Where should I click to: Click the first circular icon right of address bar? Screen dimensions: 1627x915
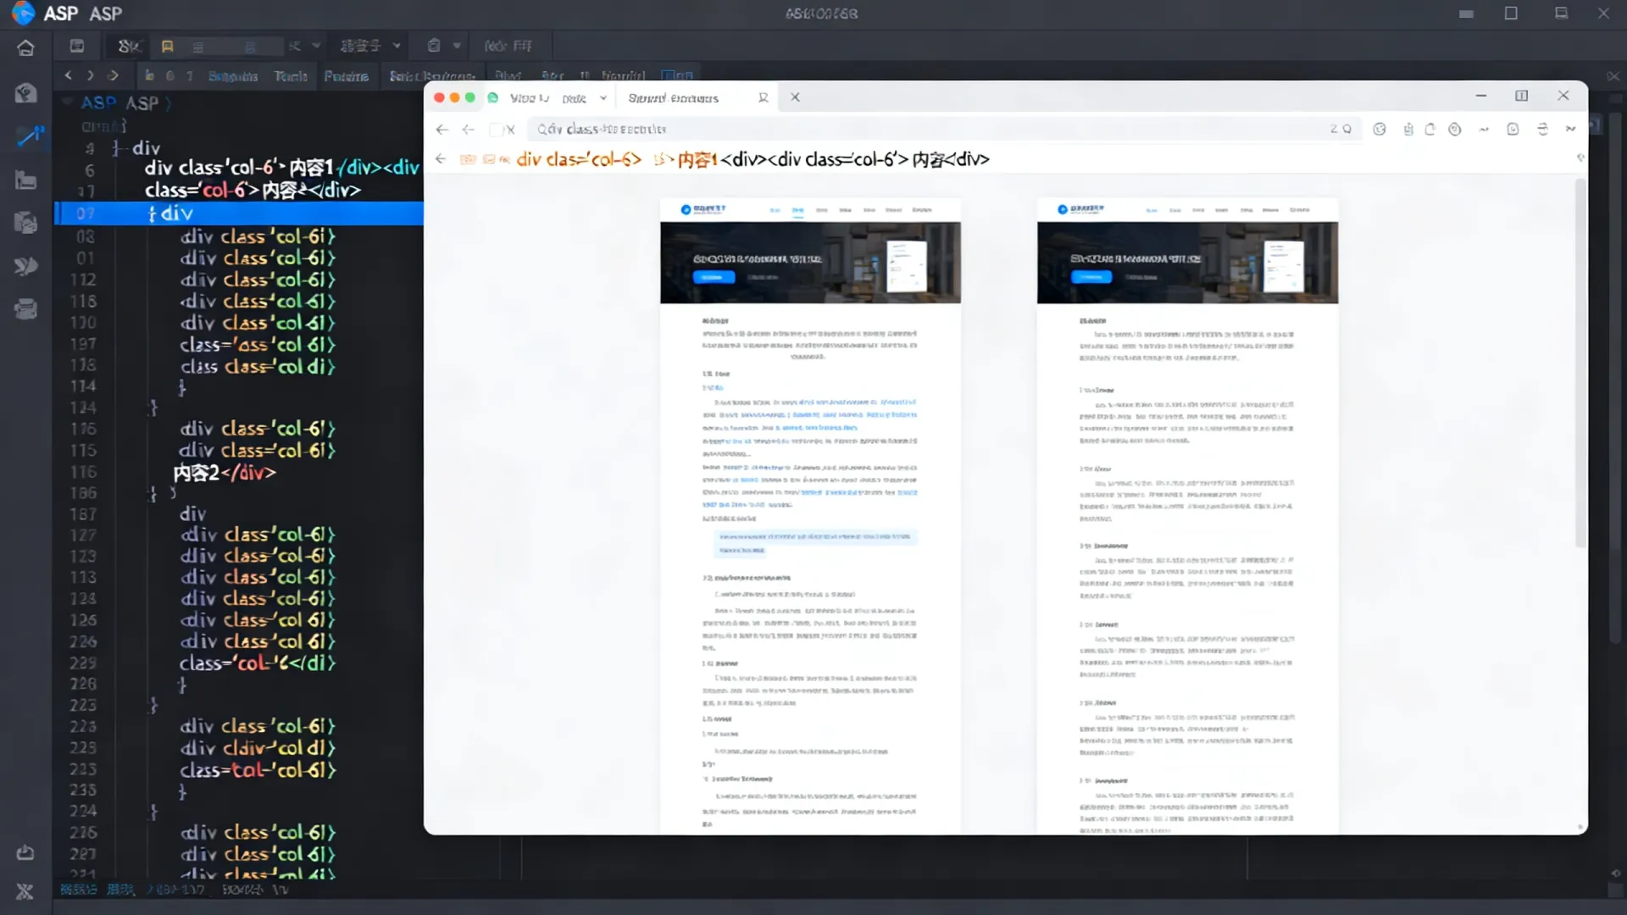click(x=1380, y=129)
